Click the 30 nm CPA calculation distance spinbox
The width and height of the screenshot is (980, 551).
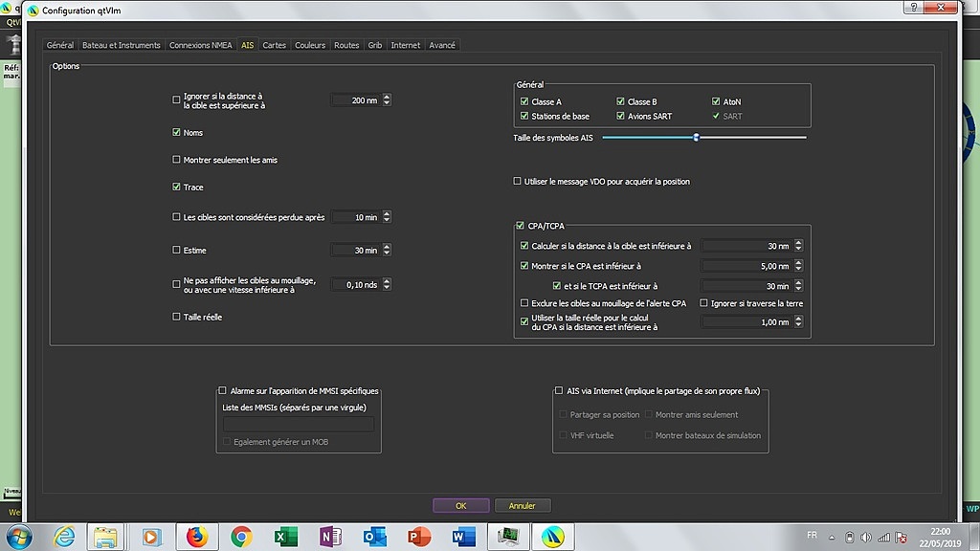point(752,246)
